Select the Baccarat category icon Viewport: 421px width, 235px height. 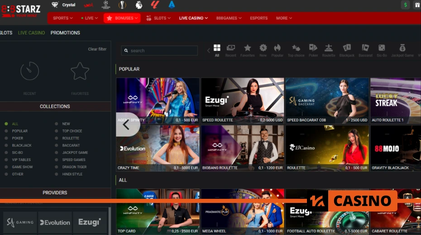365,50
